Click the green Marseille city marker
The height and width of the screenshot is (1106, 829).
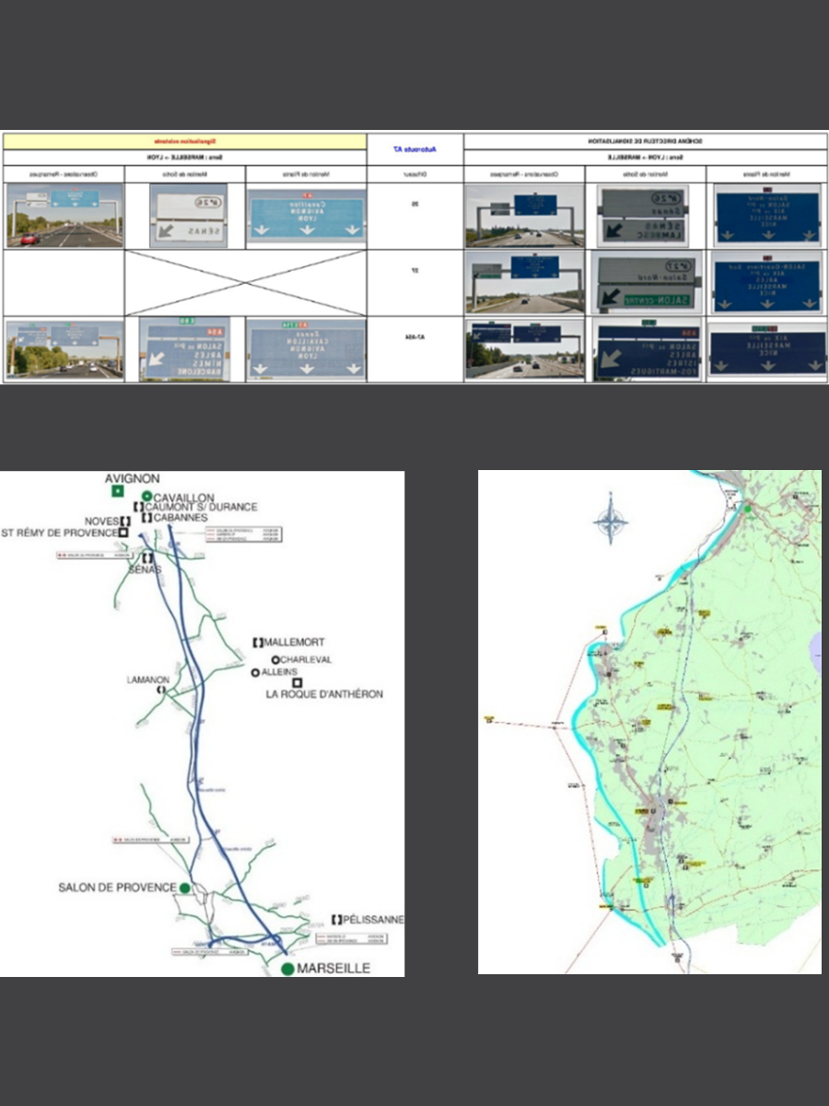(x=287, y=969)
